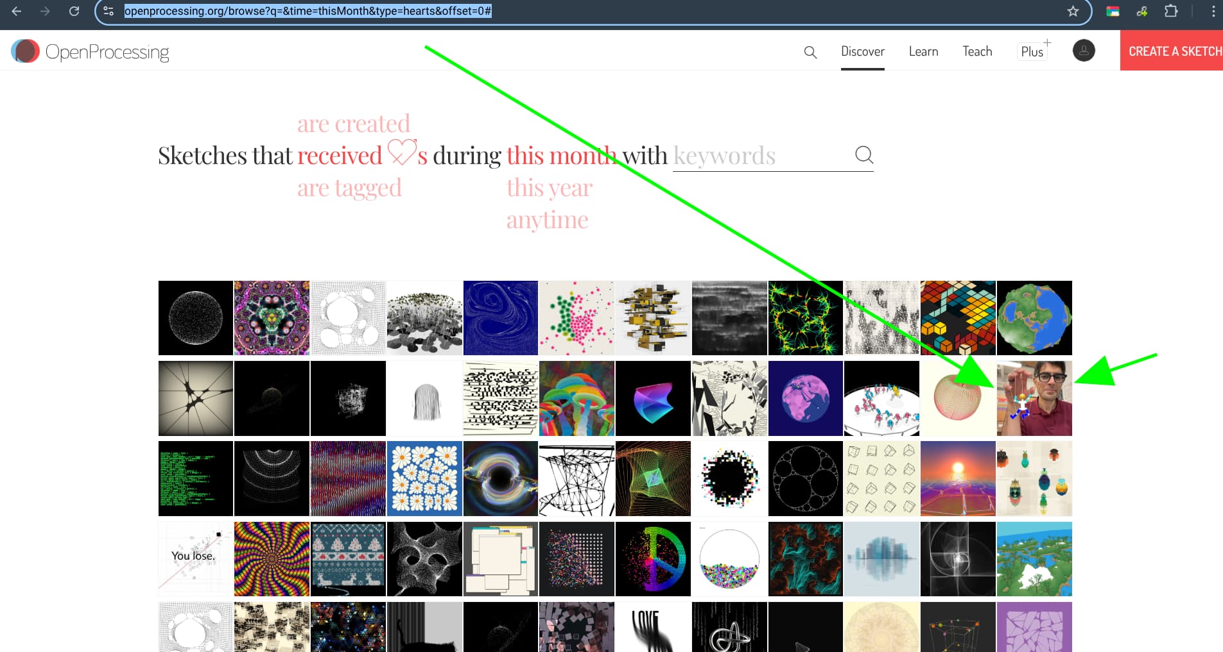Open the Teach menu item
Viewport: 1223px width, 652px height.
[x=976, y=51]
